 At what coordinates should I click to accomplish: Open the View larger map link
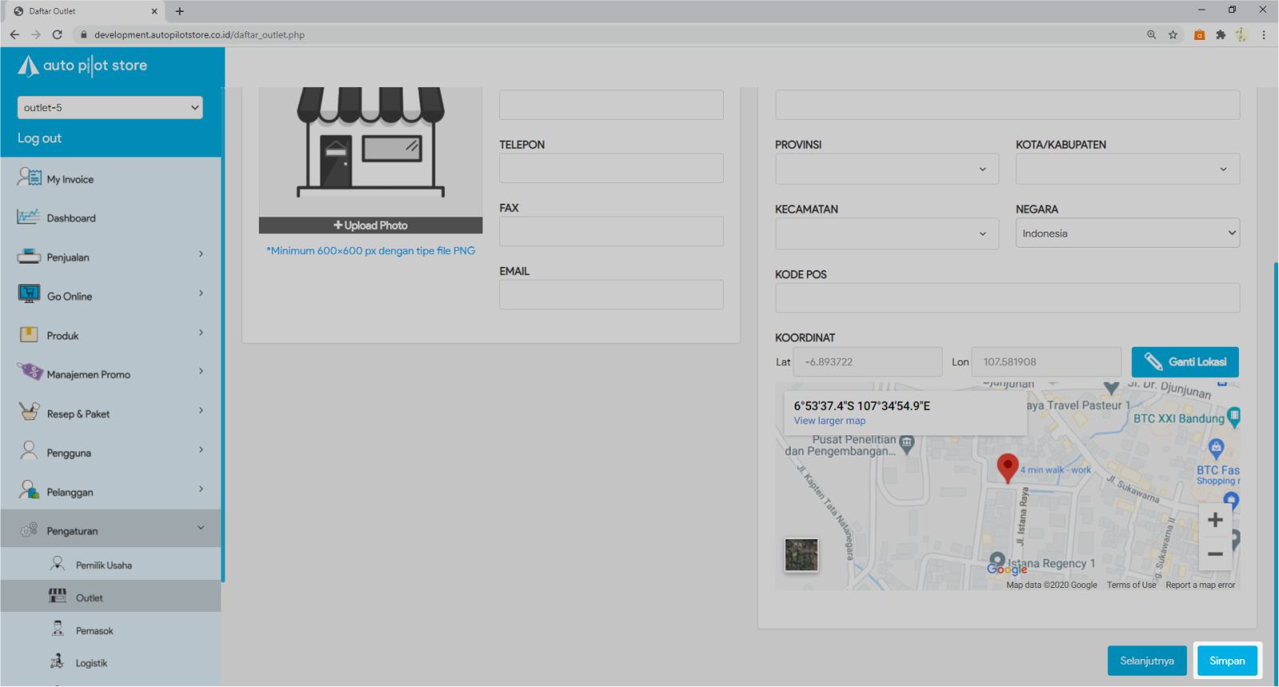(x=829, y=421)
